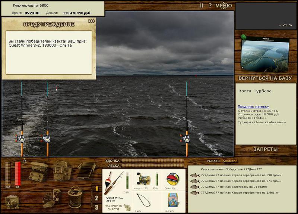The height and width of the screenshot is (214, 298).
Task: Click the bait package (133 шт.)
Action: (x=173, y=200)
